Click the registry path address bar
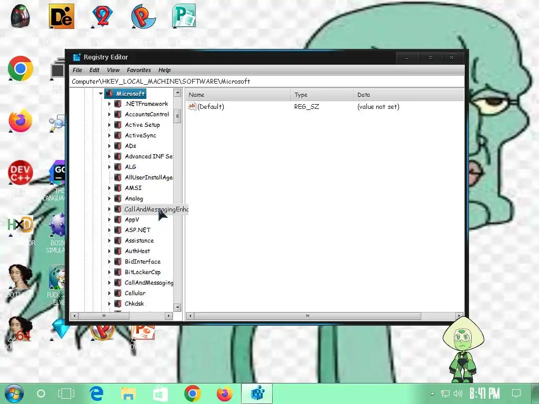 point(267,82)
